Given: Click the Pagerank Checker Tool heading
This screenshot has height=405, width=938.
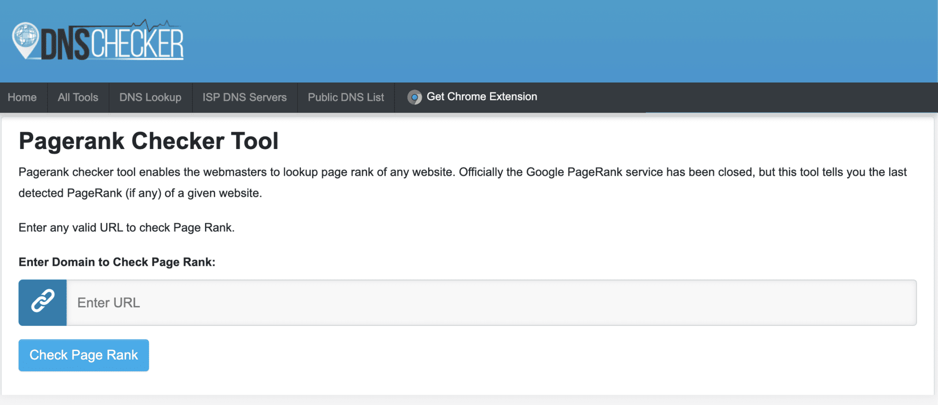Looking at the screenshot, I should pyautogui.click(x=149, y=141).
